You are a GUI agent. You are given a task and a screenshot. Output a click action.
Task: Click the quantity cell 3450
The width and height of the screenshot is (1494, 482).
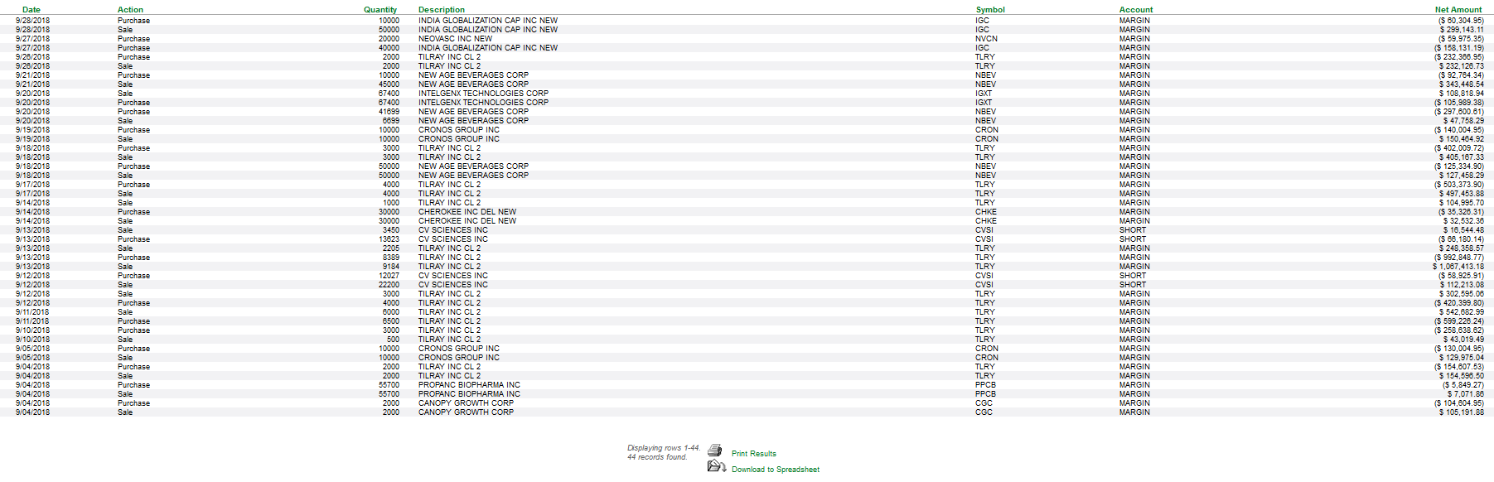point(390,230)
